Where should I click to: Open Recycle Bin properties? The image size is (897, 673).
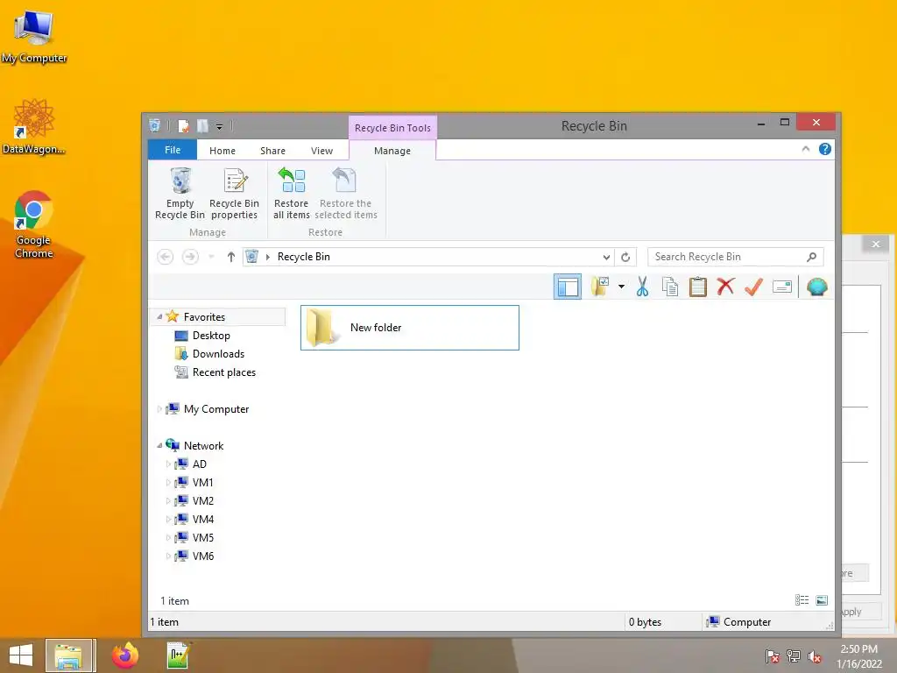pyautogui.click(x=234, y=194)
